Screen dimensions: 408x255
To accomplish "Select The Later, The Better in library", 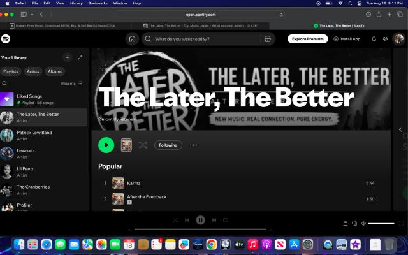I will coord(43,117).
